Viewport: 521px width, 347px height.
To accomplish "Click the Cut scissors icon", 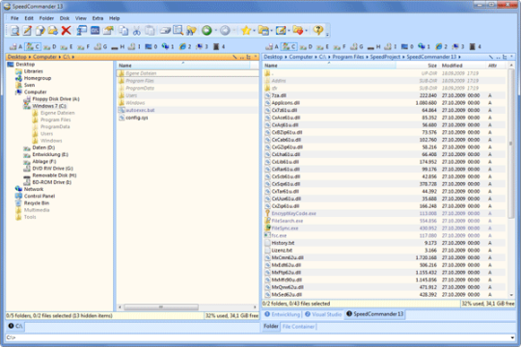I will [137, 31].
